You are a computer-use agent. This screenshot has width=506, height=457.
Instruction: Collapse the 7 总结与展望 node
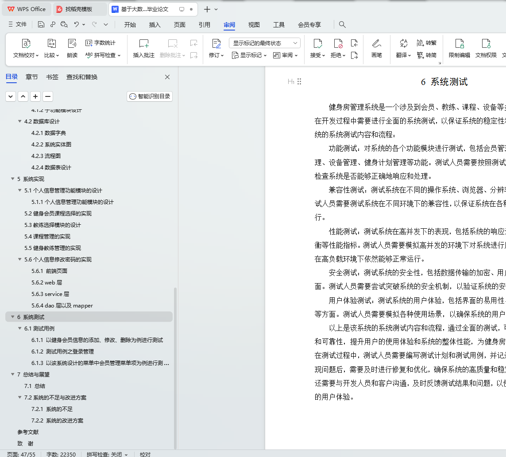(x=12, y=374)
